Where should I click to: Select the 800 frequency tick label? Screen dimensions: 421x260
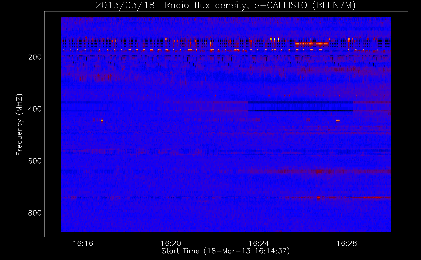[35, 213]
